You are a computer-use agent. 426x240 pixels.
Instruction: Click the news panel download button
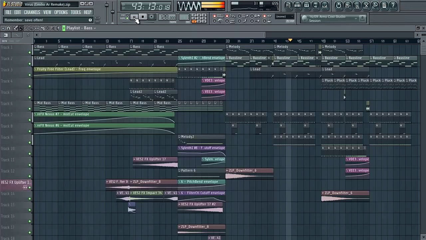point(362,19)
